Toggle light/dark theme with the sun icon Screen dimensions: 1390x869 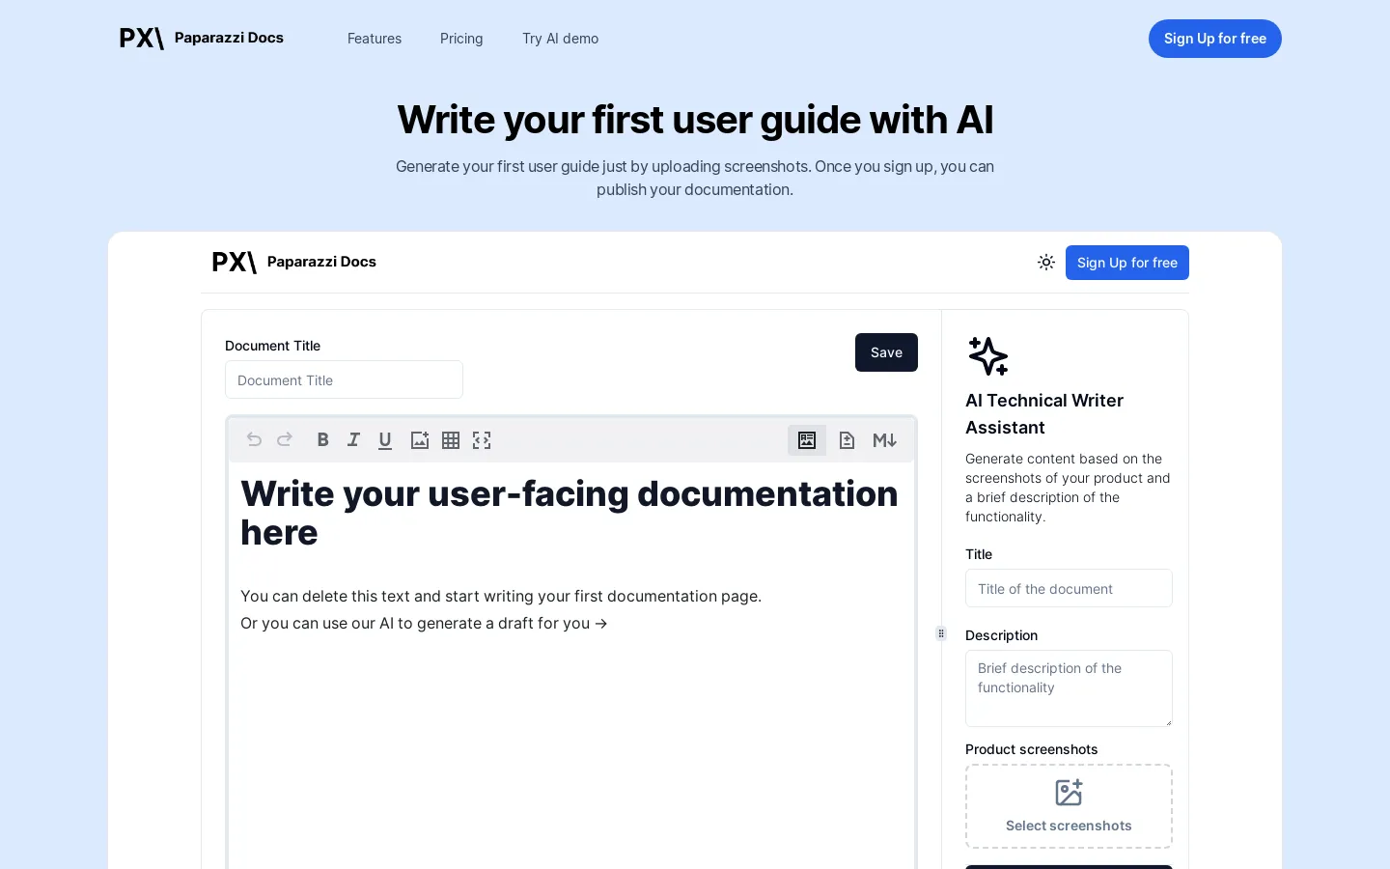point(1046,263)
